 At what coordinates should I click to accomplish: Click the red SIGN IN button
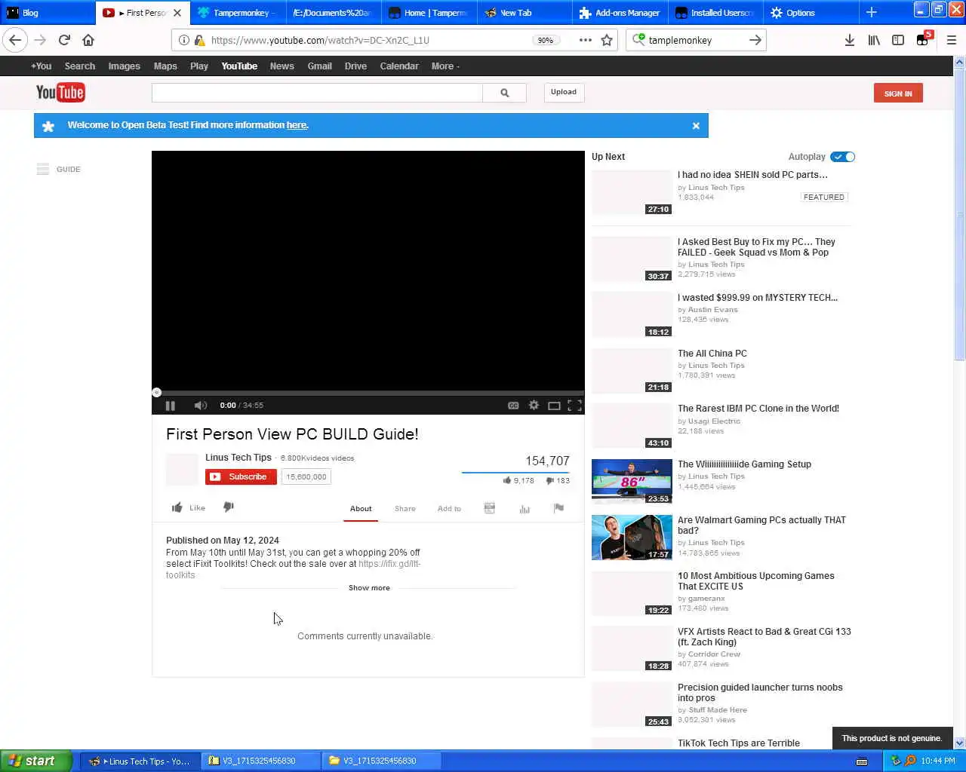(x=898, y=93)
